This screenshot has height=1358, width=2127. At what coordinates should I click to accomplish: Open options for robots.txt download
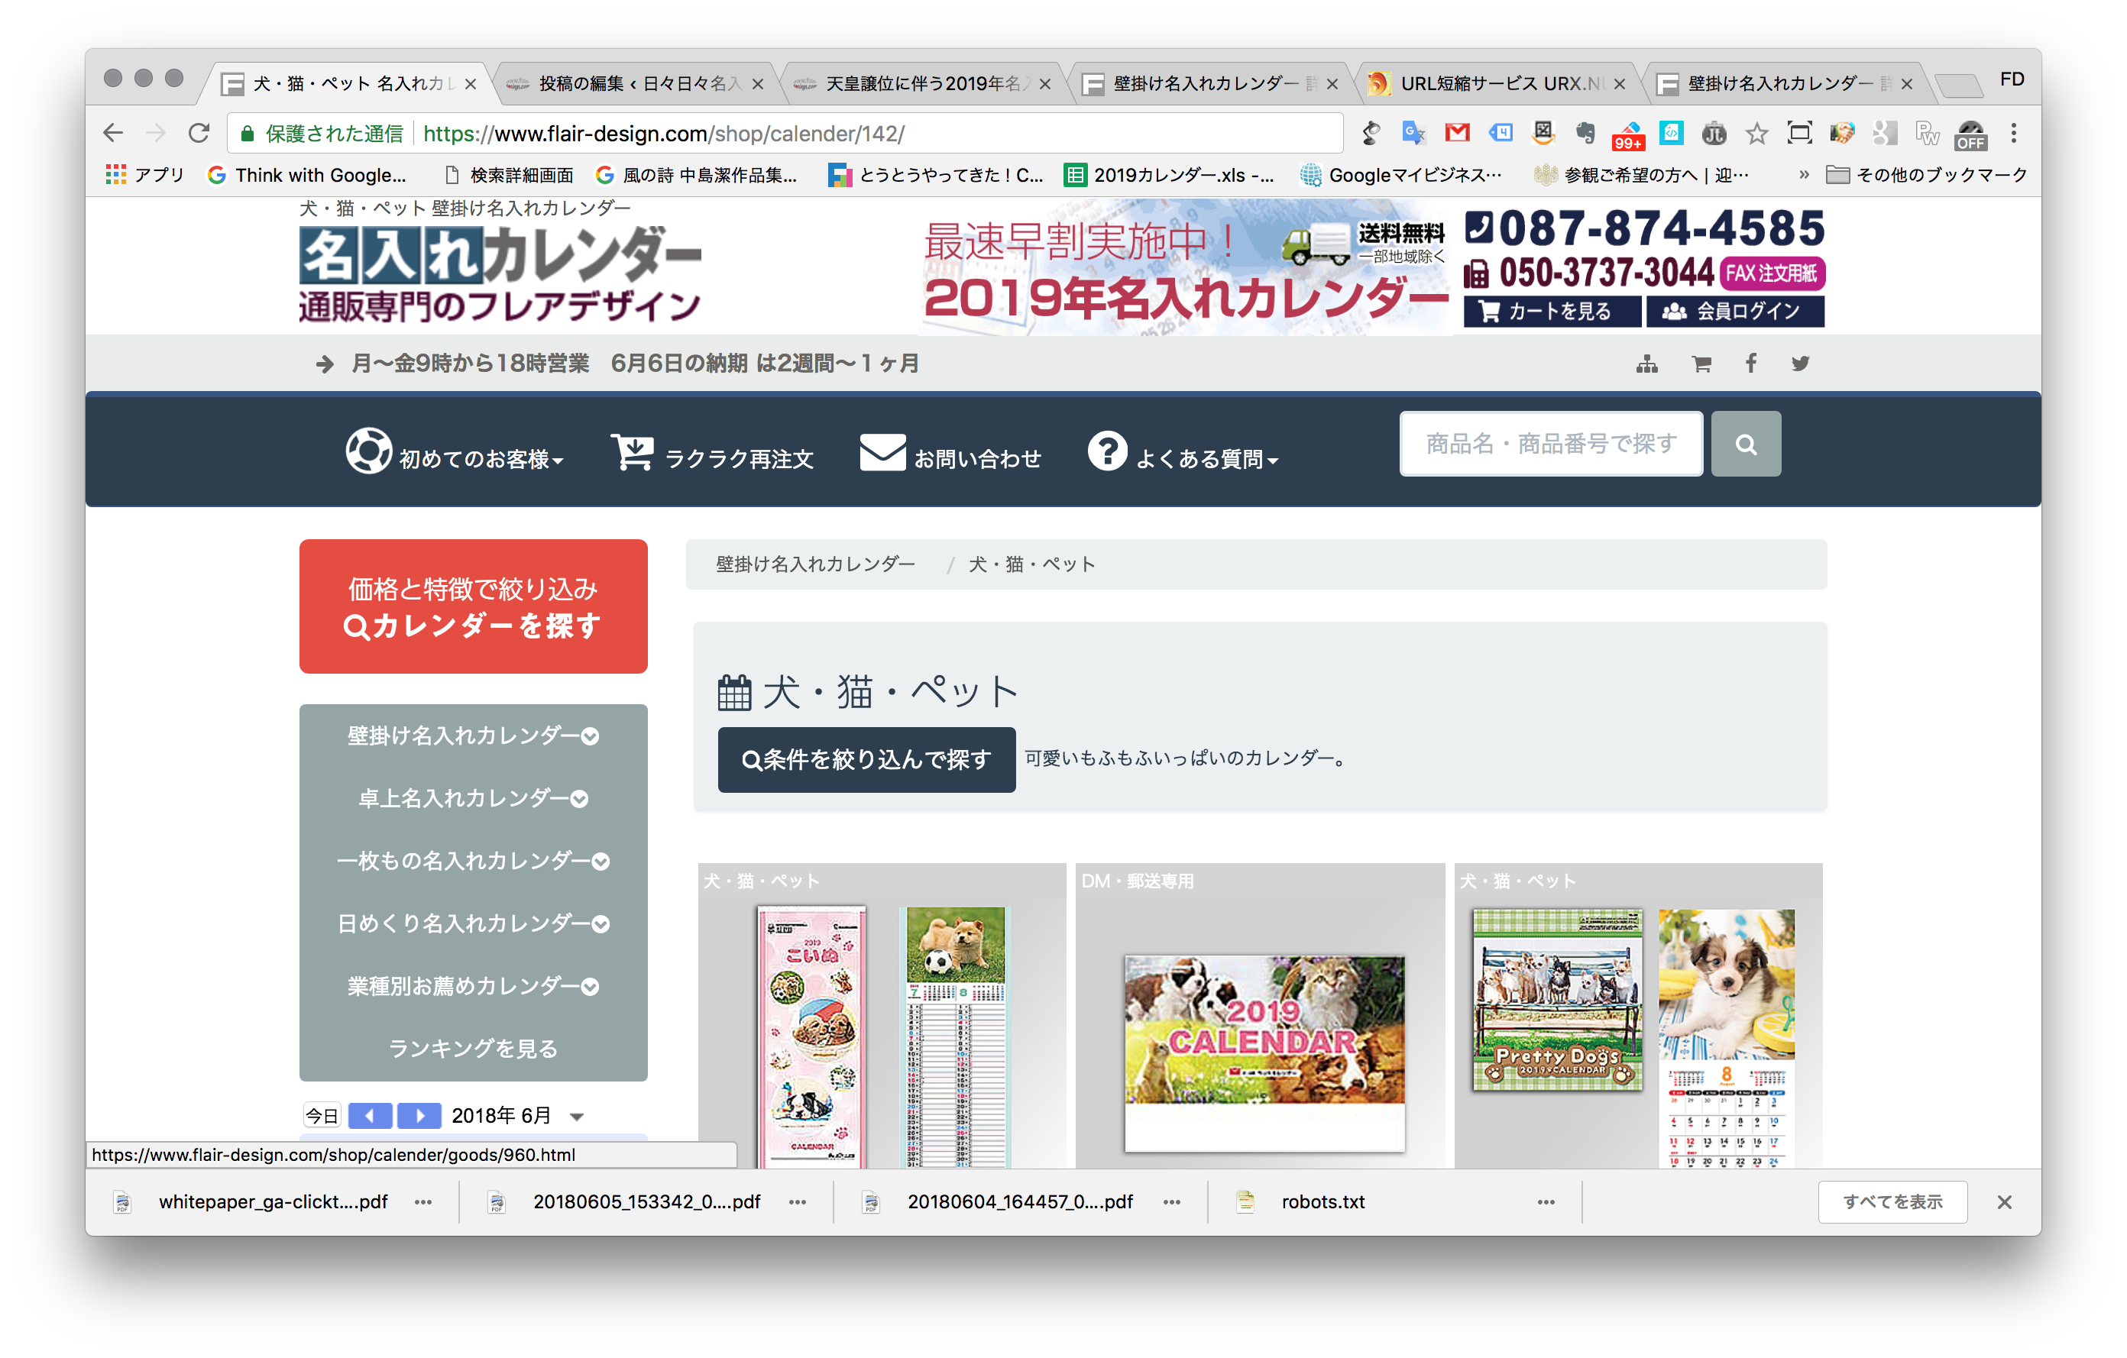(x=1546, y=1201)
